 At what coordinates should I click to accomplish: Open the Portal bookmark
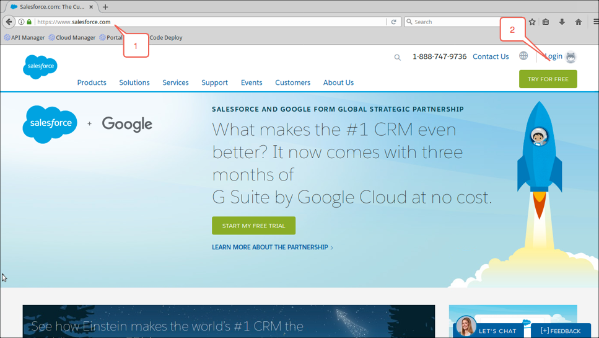pos(111,37)
